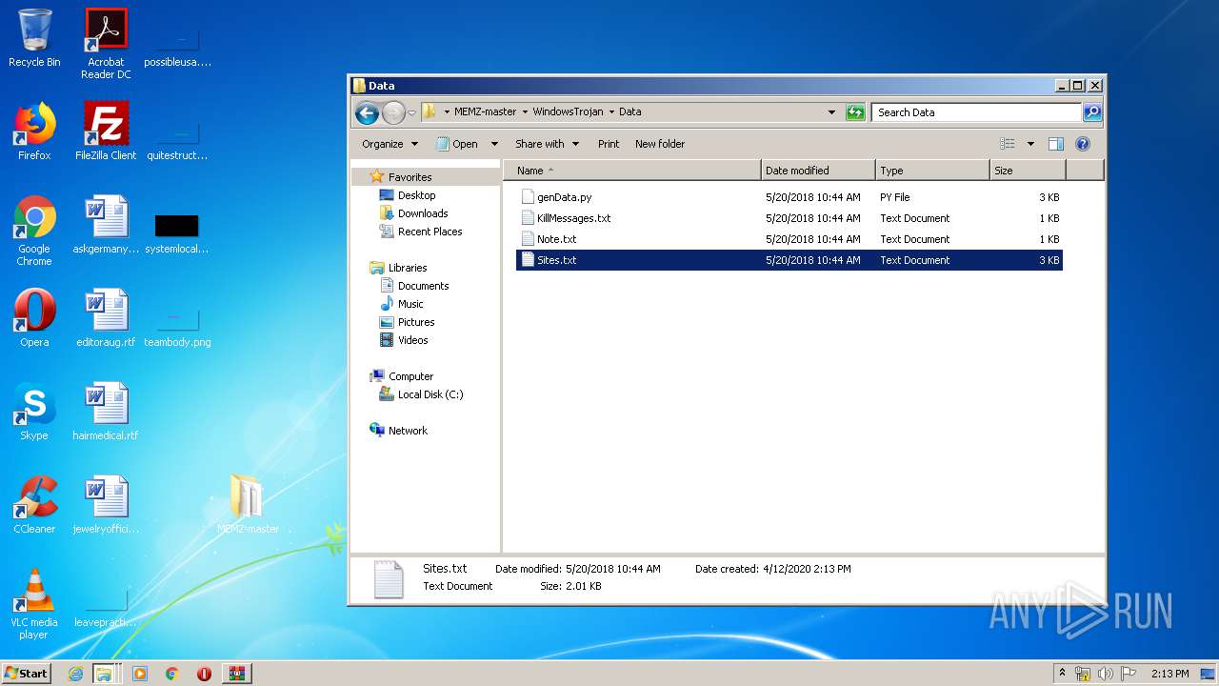
Task: Open recent pages dropdown arrow
Action: [411, 112]
